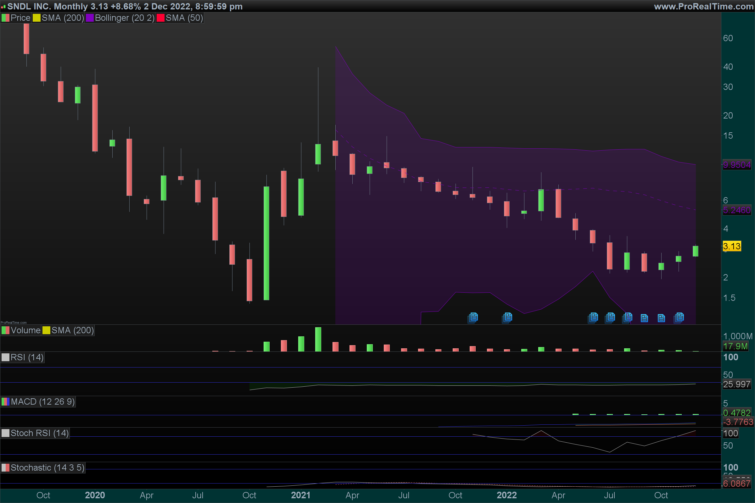The height and width of the screenshot is (503, 755).
Task: Click the yellow 3.13 current price tag
Action: 732,246
